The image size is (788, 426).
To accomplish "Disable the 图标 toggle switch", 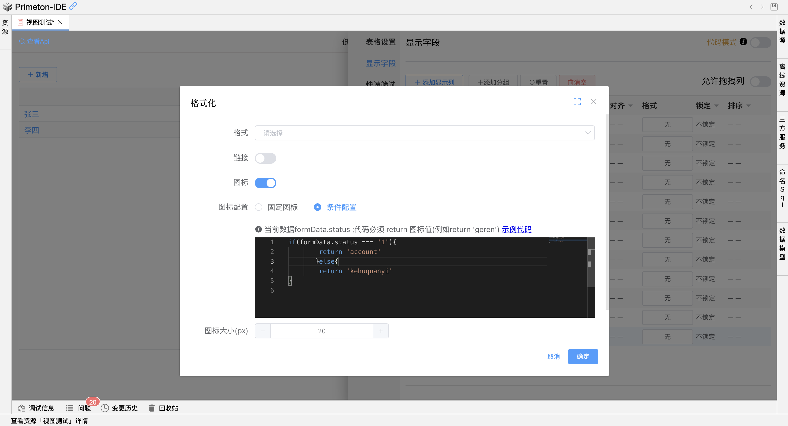I will (x=265, y=183).
